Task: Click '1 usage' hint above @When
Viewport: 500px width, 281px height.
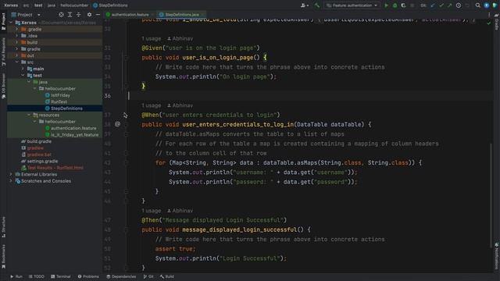Action: click(x=151, y=105)
